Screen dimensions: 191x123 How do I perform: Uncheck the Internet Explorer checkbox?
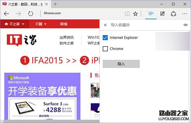click(x=105, y=38)
